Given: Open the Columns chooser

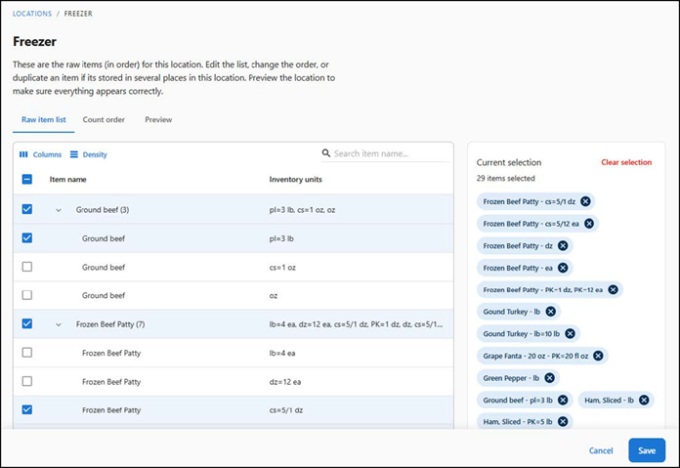Looking at the screenshot, I should pyautogui.click(x=40, y=154).
